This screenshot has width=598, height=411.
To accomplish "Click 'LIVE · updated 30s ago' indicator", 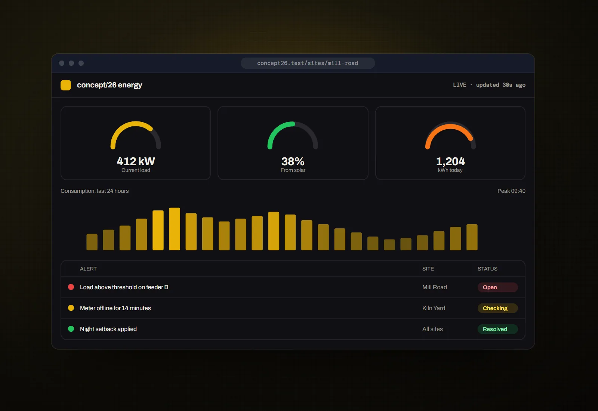I will click(489, 85).
